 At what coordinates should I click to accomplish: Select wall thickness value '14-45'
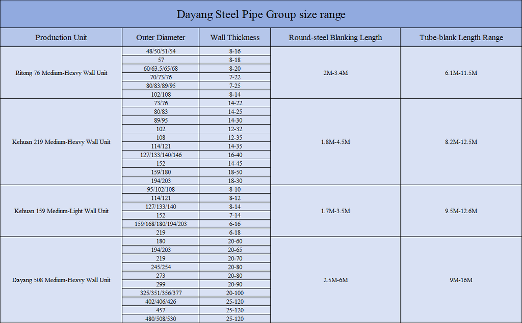tap(235, 163)
